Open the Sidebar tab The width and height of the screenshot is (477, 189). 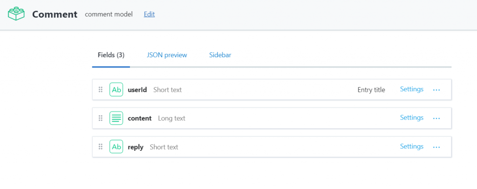220,55
